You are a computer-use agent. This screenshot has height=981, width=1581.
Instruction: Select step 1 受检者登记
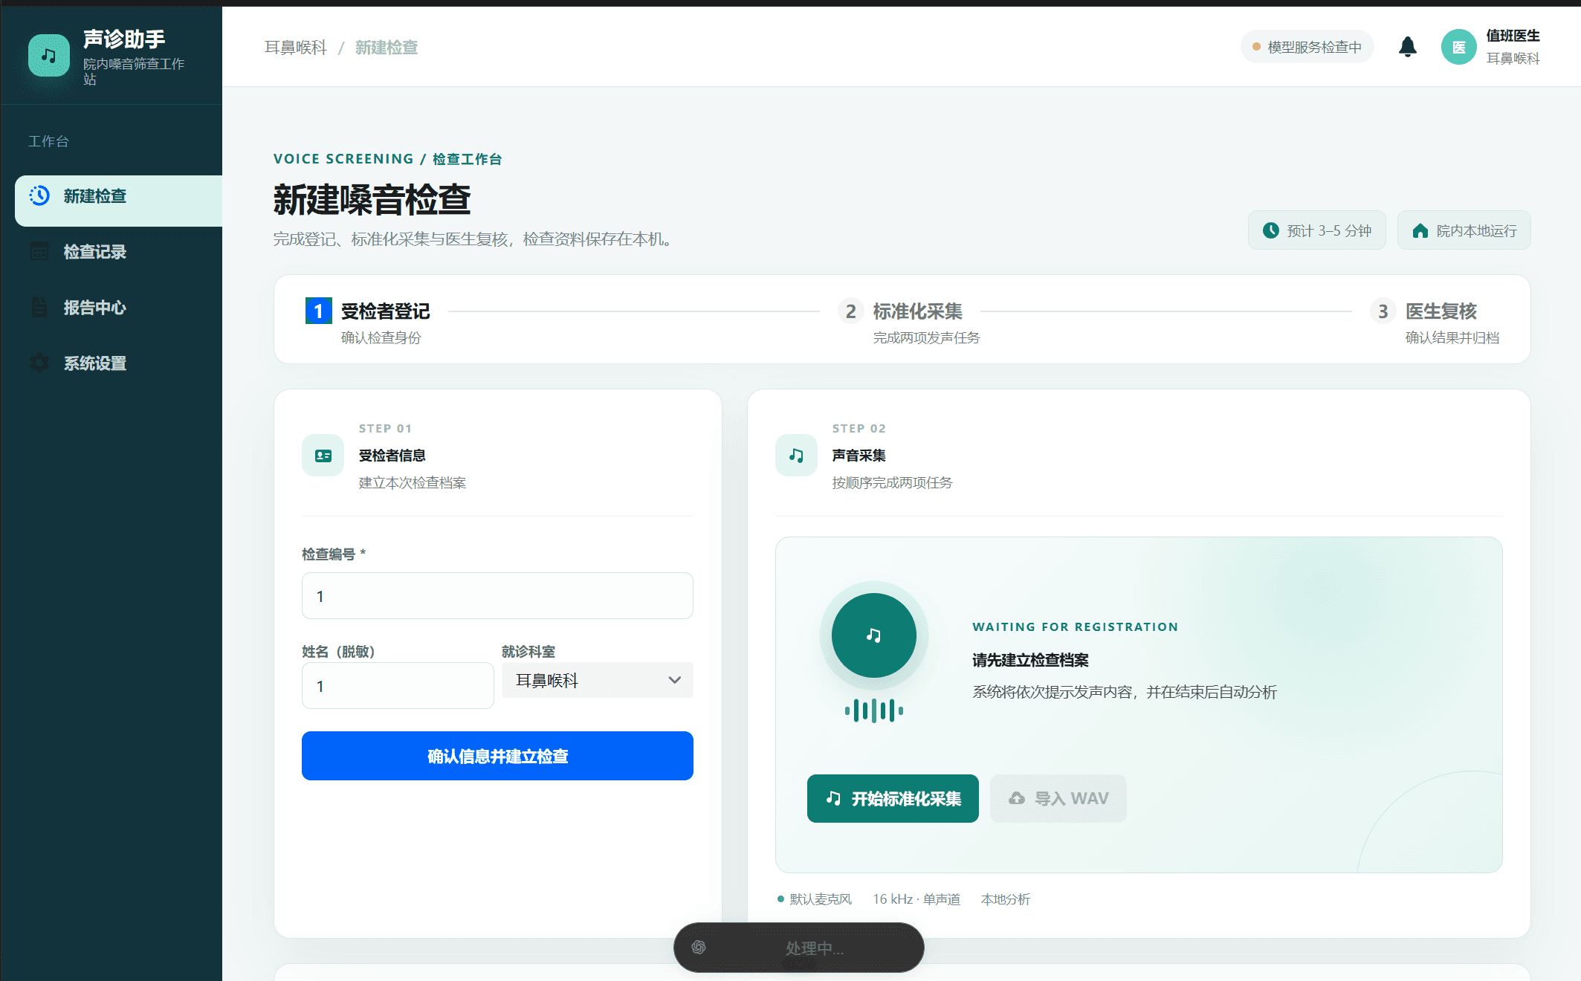coord(368,321)
